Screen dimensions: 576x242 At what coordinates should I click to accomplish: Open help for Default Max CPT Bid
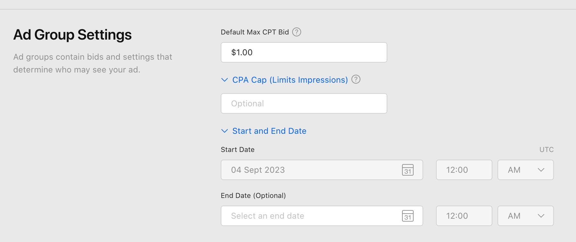tap(297, 32)
